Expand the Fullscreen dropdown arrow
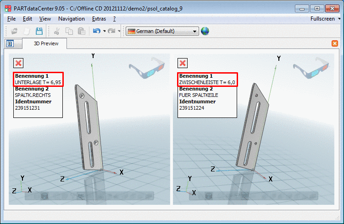This screenshot has height=224, width=344. [339, 19]
